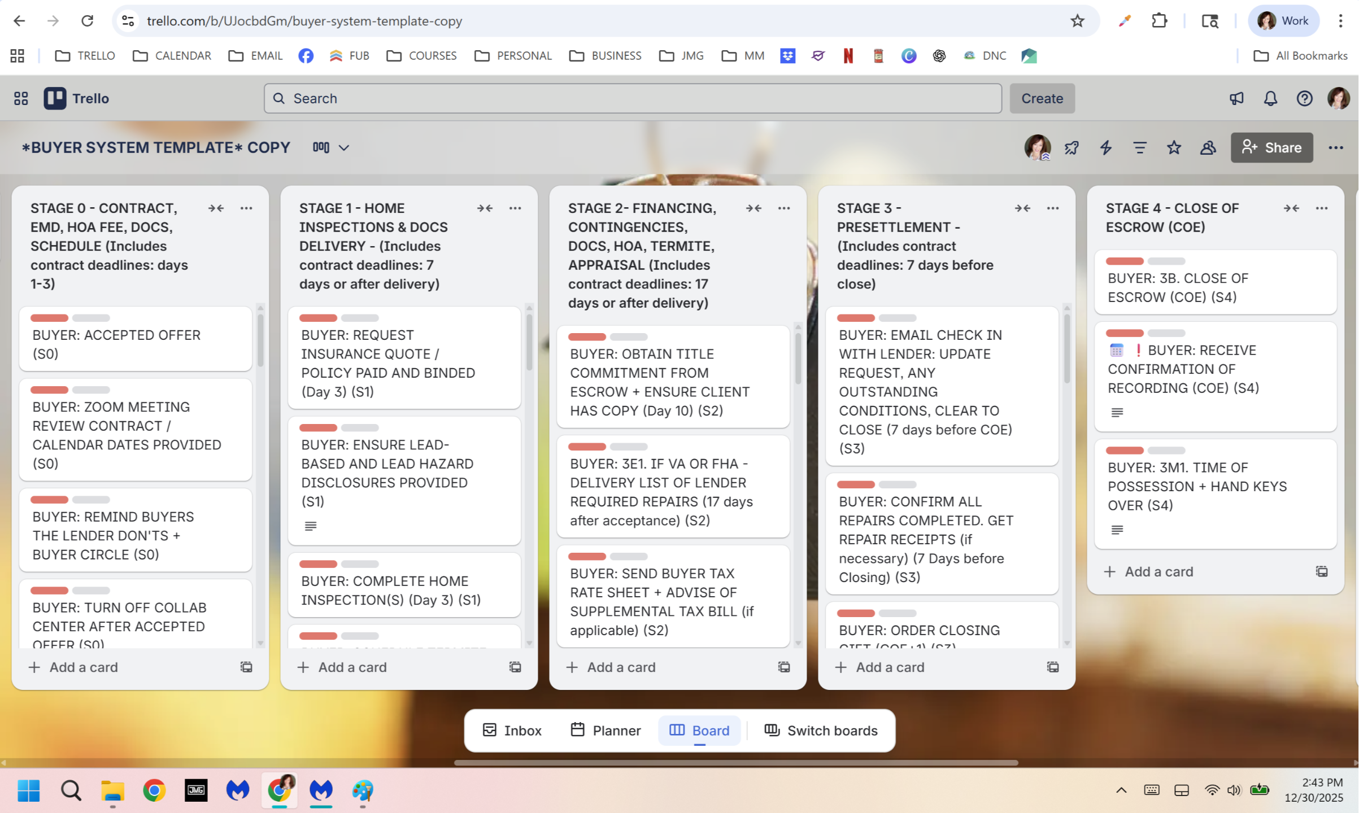The image size is (1359, 813).
Task: Open the board filter icon
Action: (1139, 147)
